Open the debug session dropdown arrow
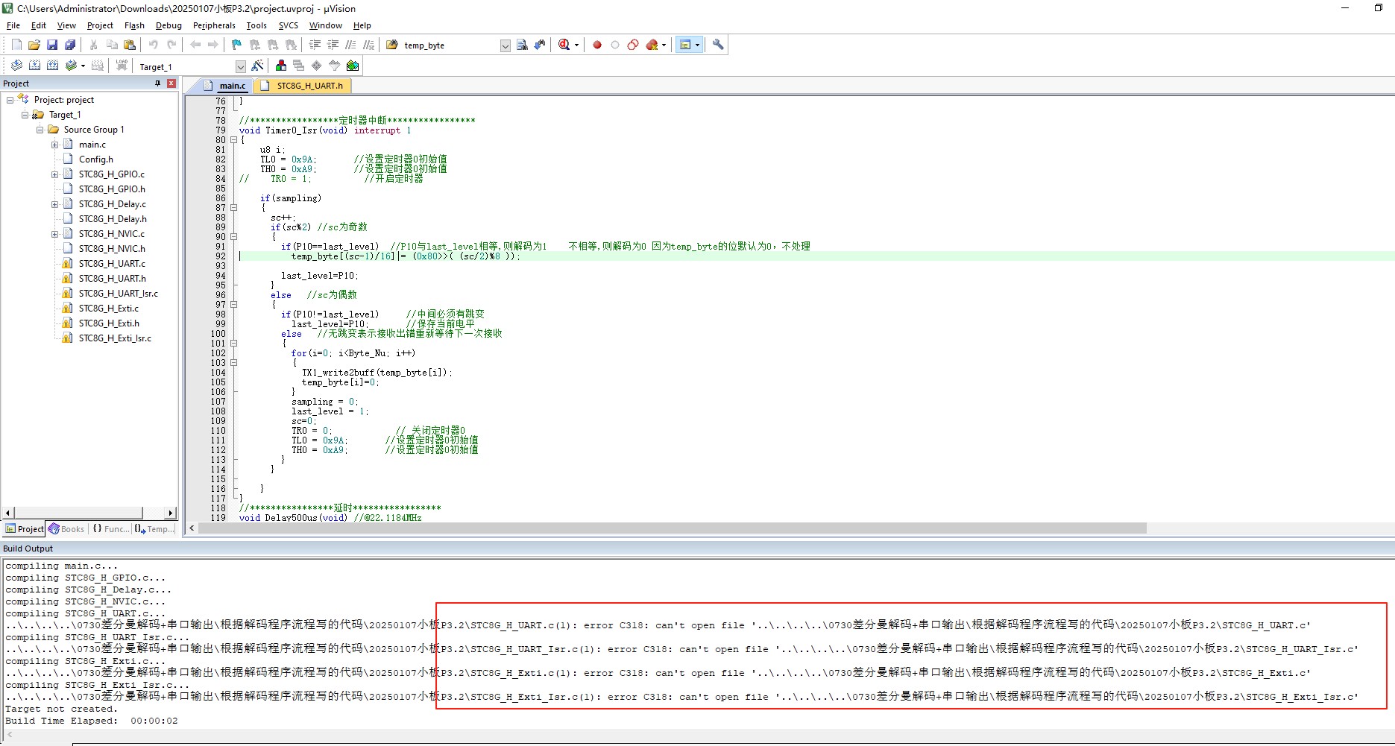 point(576,45)
